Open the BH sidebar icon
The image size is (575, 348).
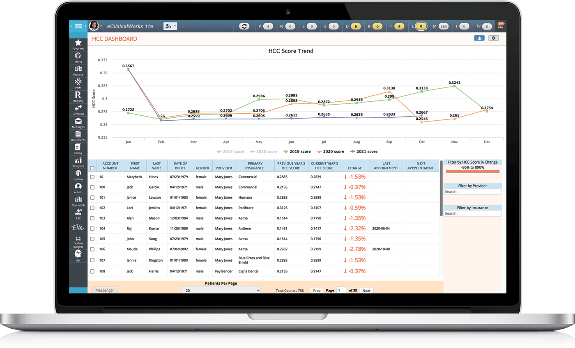[x=78, y=256]
